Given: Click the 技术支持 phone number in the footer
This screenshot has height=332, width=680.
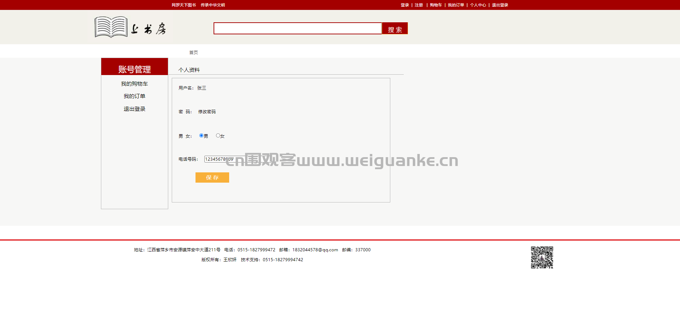Looking at the screenshot, I should (283, 260).
